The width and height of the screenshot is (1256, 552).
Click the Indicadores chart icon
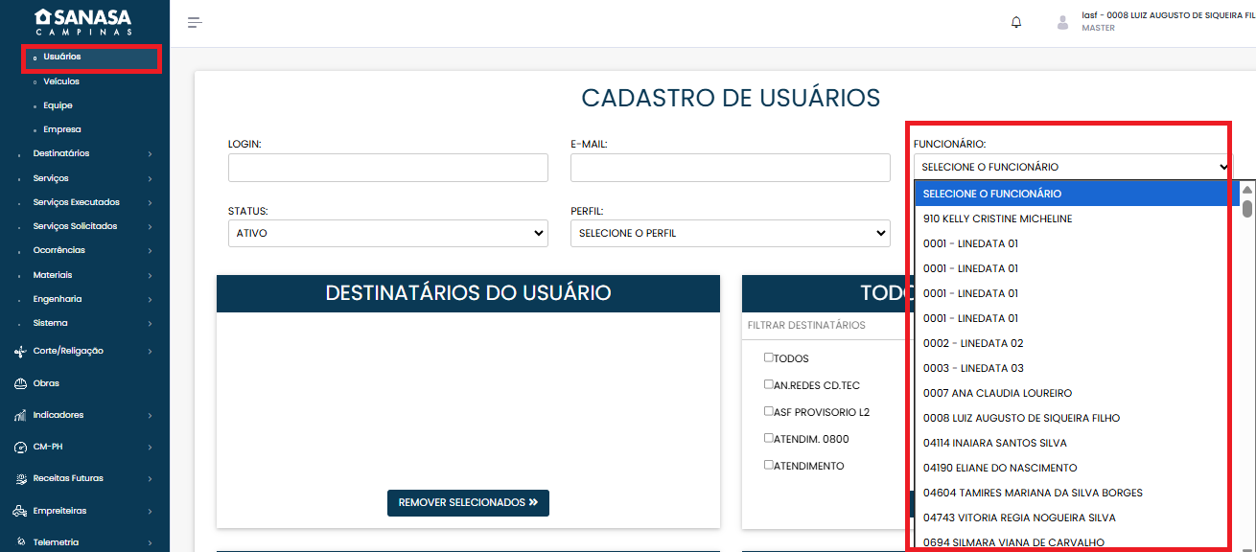(20, 415)
